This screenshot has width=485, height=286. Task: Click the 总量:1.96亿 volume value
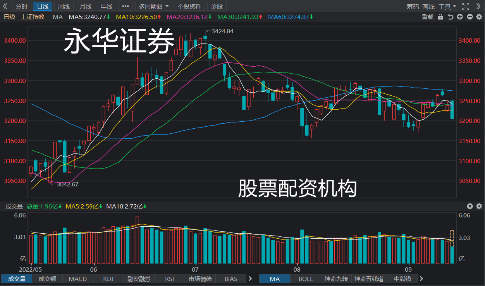44,206
